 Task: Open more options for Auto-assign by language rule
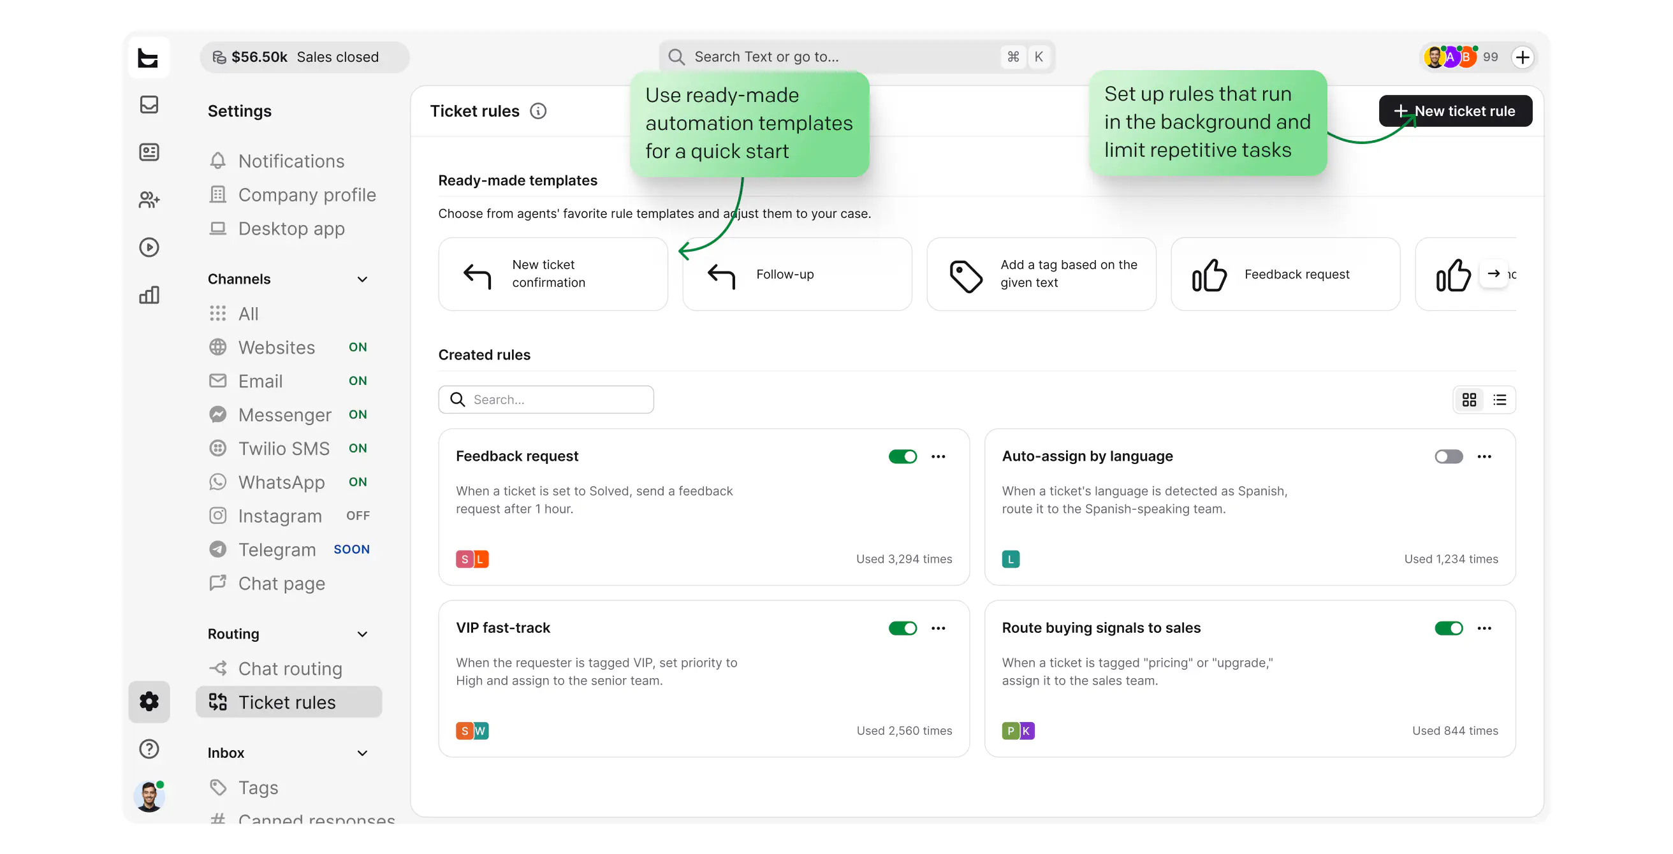point(1484,456)
